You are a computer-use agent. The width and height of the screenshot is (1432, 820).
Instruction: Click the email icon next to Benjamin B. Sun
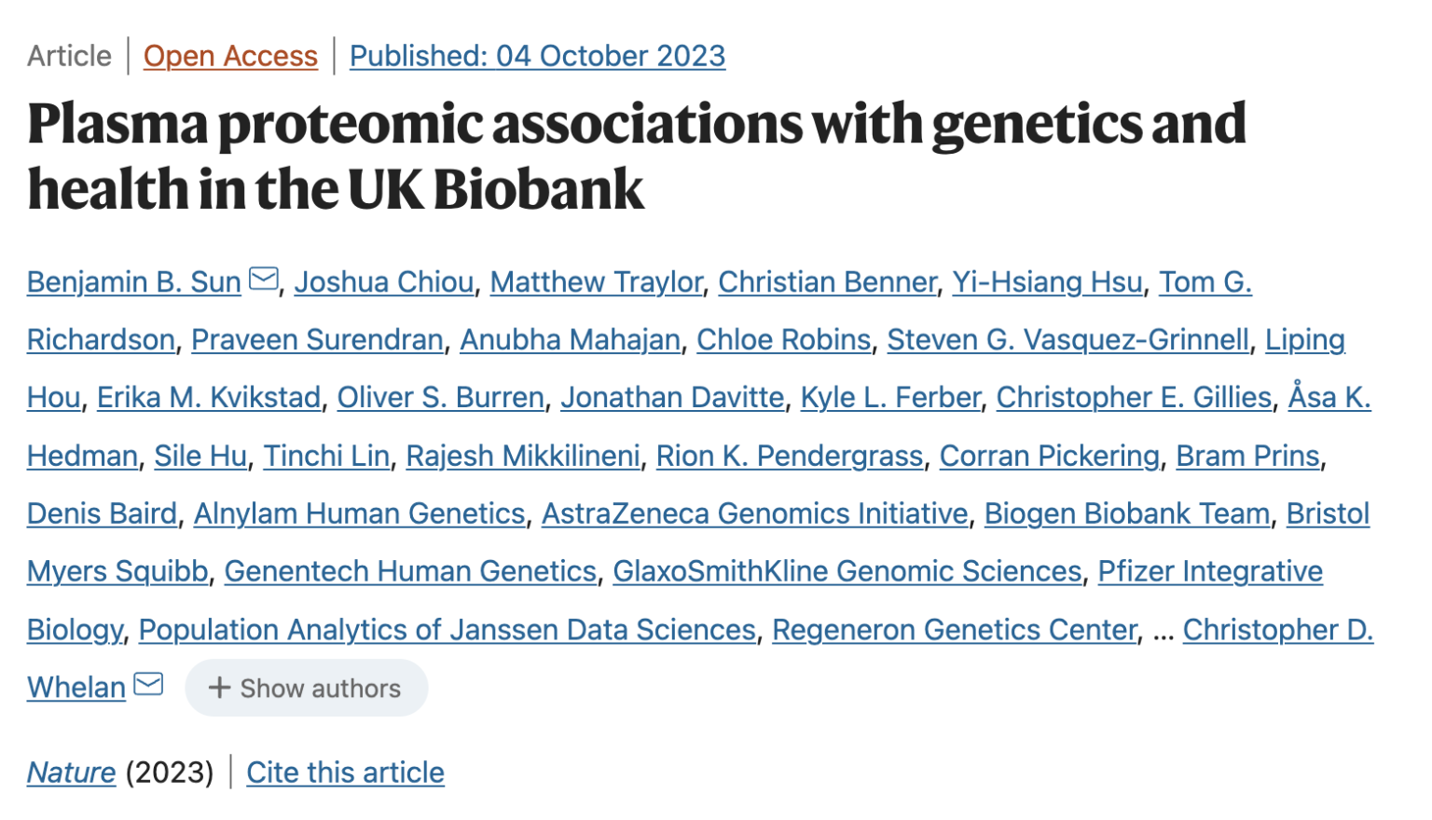click(x=265, y=276)
